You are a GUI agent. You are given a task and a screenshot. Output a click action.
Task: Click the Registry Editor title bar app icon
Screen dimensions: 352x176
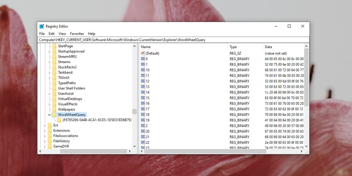coord(42,26)
